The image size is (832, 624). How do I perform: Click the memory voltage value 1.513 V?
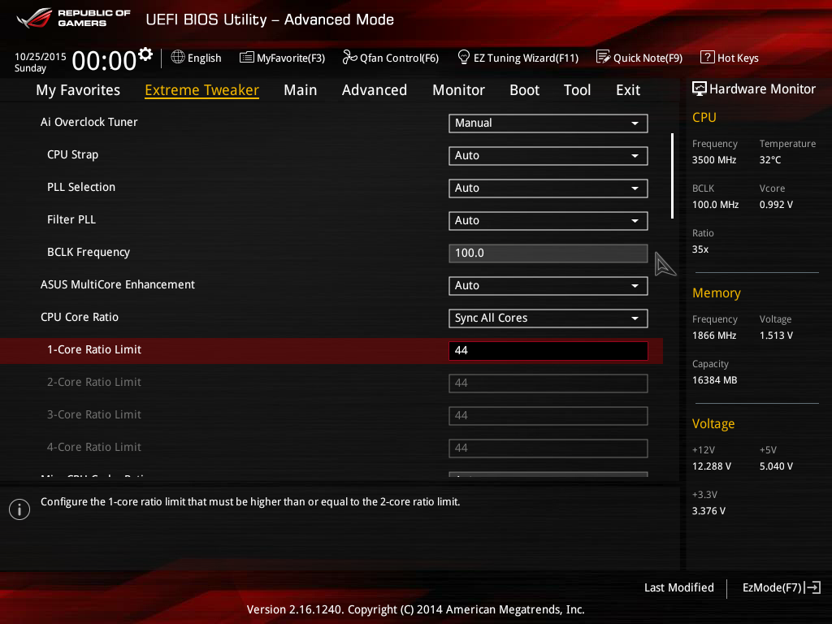click(776, 336)
